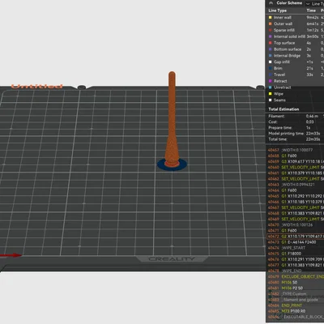Screen dimensions: 324x324
Task: Click the Untitled plate name label
Action: click(36, 87)
